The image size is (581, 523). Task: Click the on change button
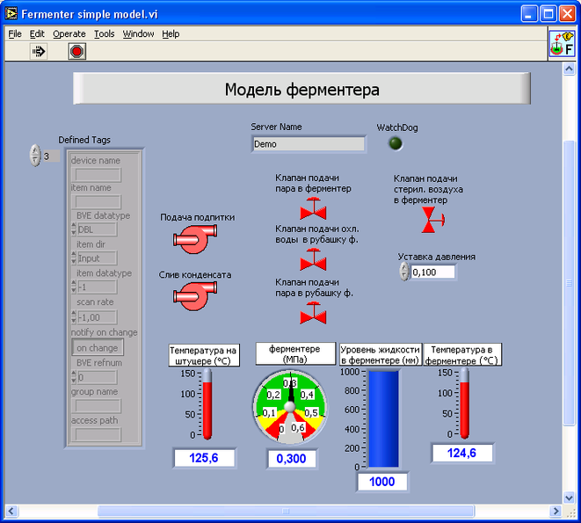pos(98,348)
